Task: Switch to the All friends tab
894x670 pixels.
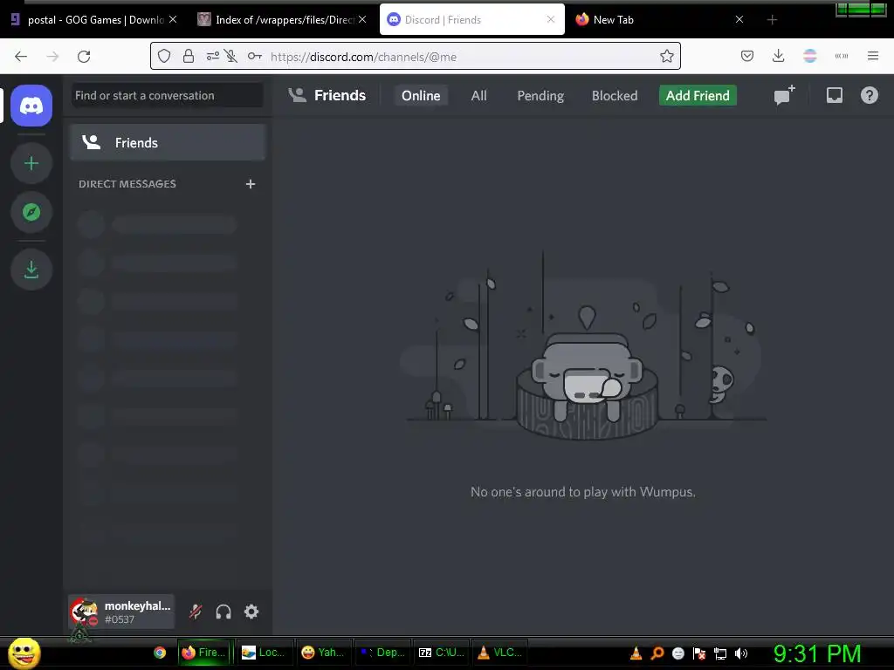Action: pos(479,96)
